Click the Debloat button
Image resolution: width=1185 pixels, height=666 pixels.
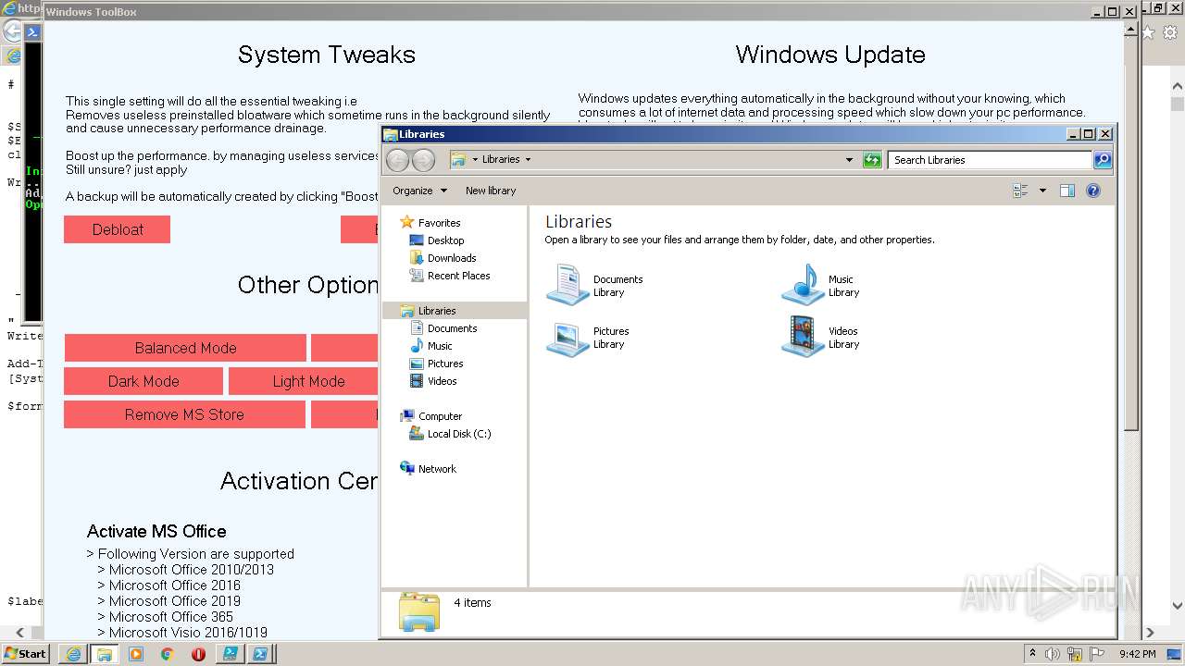(118, 229)
